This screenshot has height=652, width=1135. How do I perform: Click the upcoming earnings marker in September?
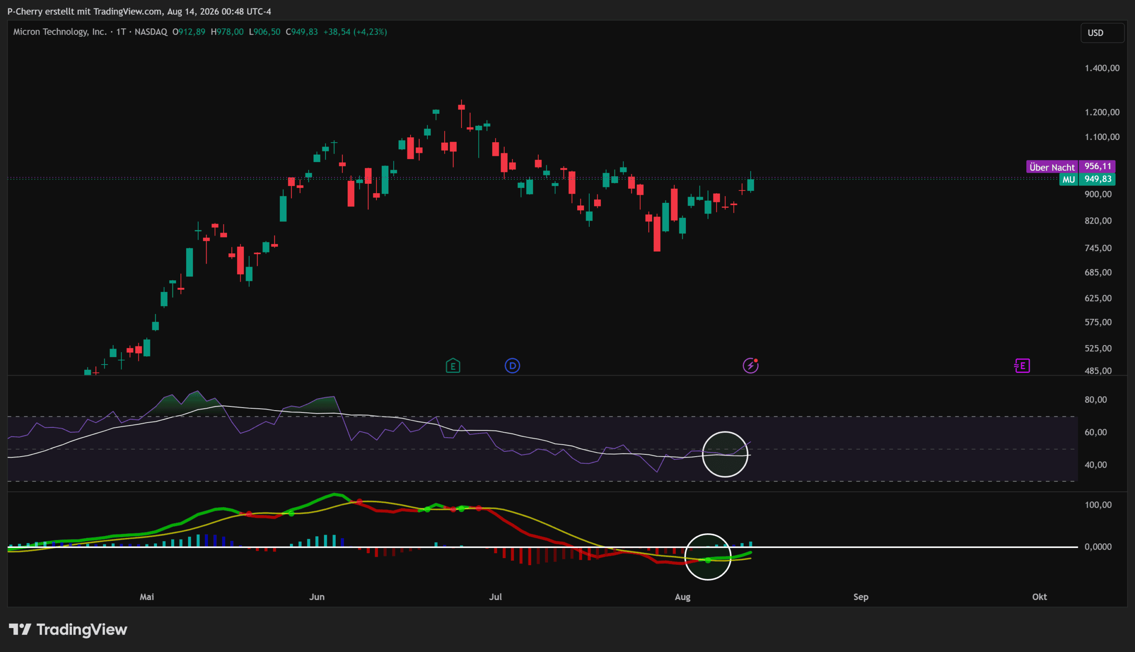coord(1022,366)
